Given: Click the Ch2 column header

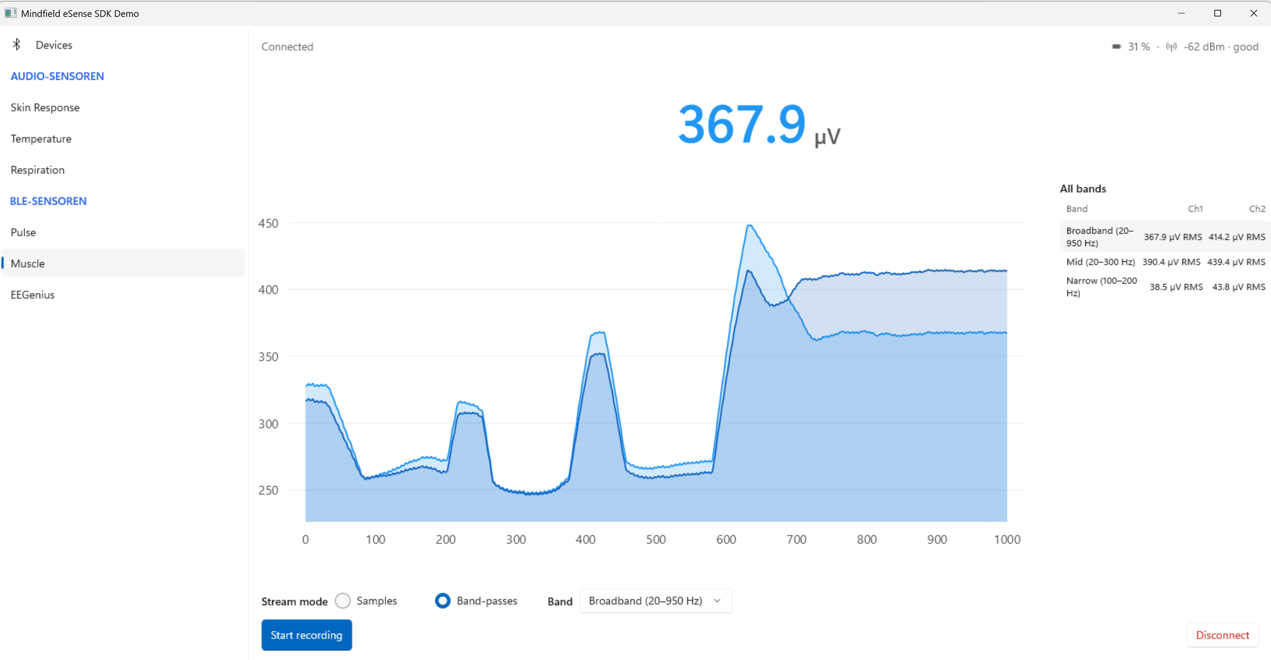Looking at the screenshot, I should 1257,209.
